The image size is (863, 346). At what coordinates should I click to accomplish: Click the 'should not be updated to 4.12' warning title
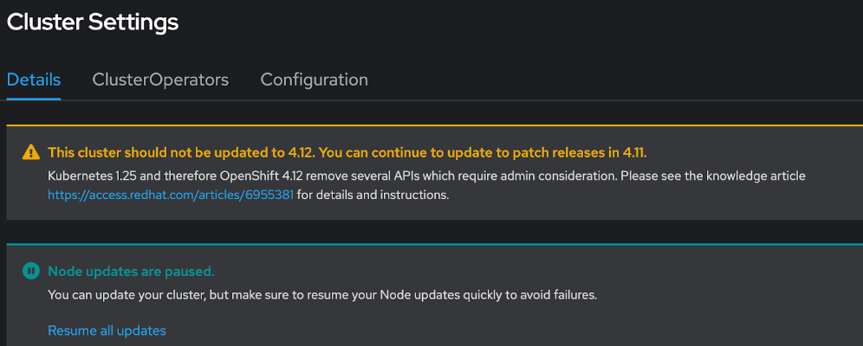pyautogui.click(x=182, y=153)
